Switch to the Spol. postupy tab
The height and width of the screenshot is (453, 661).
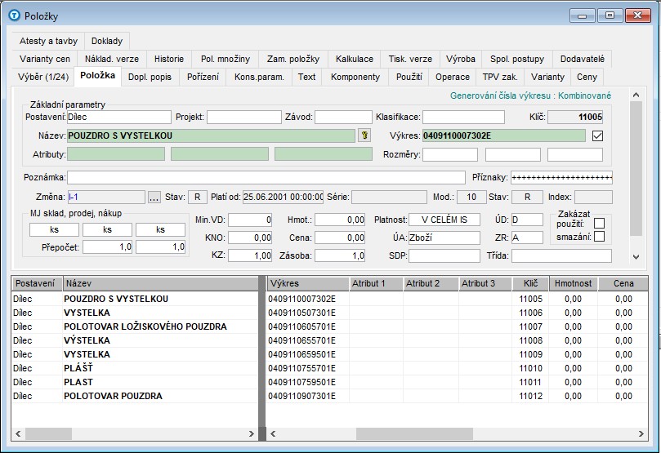[517, 59]
